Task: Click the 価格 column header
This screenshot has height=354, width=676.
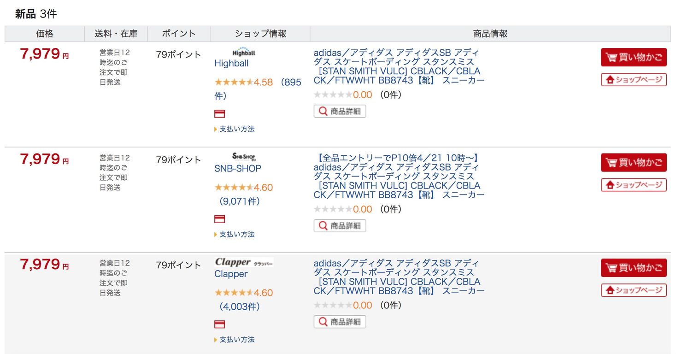Action: click(45, 34)
